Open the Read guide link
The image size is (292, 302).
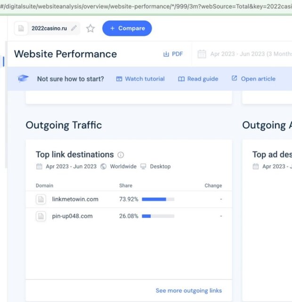(x=198, y=79)
